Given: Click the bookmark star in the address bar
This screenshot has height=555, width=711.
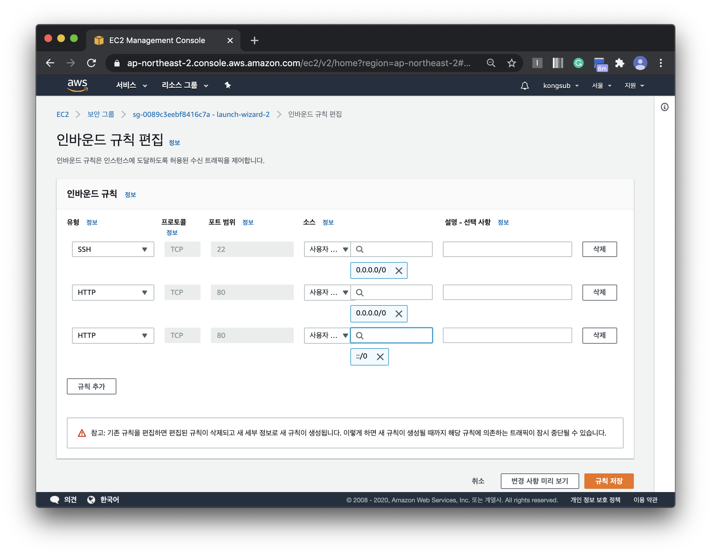Looking at the screenshot, I should [512, 63].
